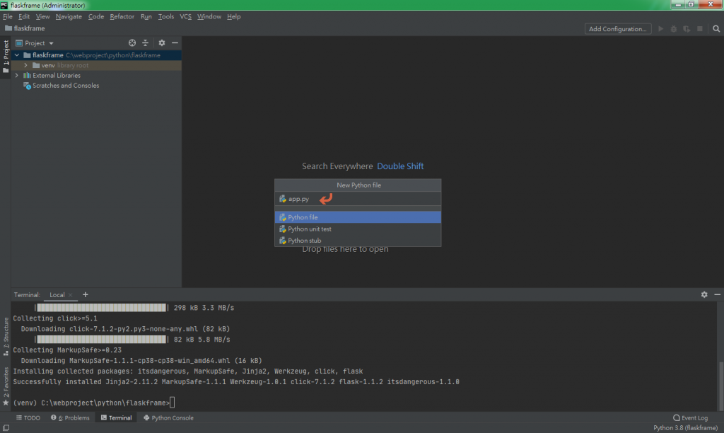Open the Project view dropdown
724x433 pixels.
(35, 43)
